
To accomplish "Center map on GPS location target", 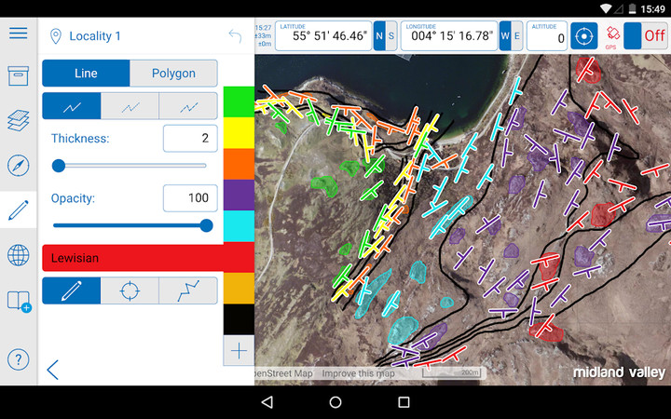I will (583, 36).
